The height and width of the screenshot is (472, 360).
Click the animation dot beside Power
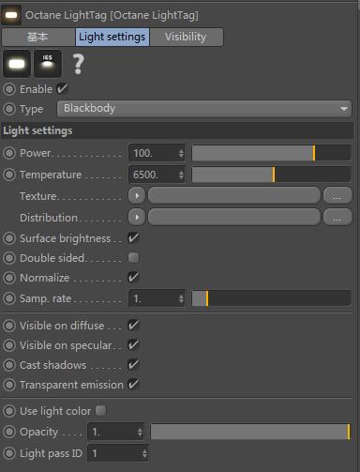coord(9,153)
